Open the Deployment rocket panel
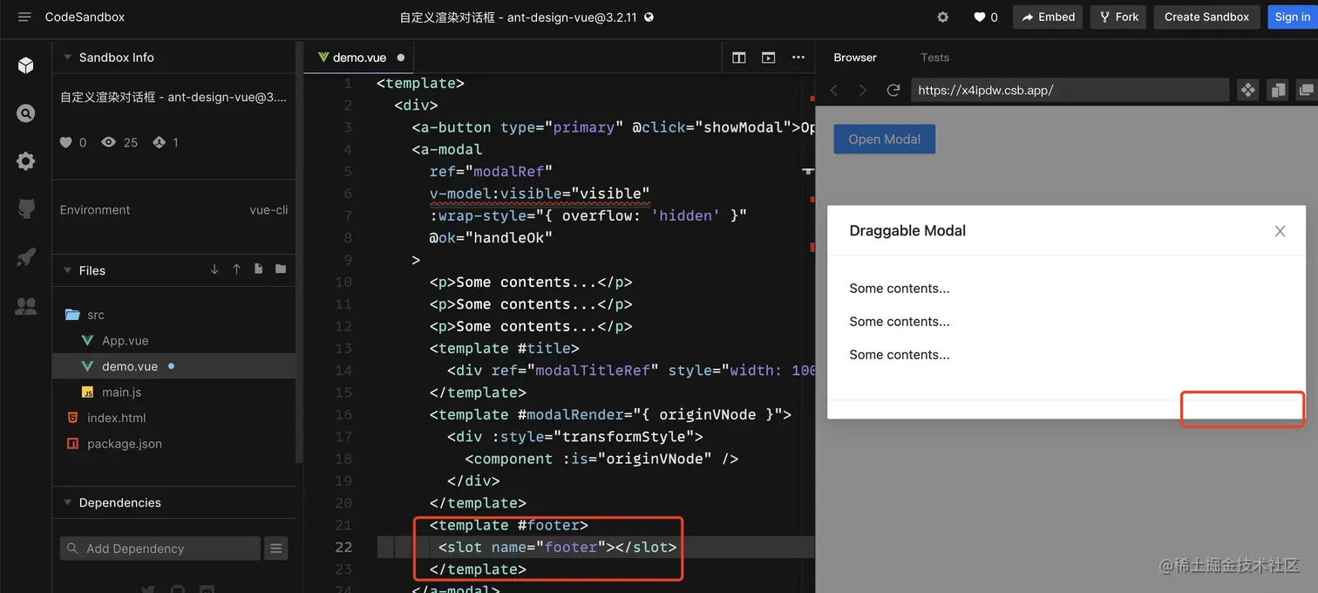Screen dimensions: 1318x593 pyautogui.click(x=26, y=257)
